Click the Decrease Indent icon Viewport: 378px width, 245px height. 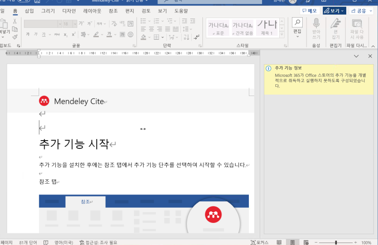pos(184,21)
